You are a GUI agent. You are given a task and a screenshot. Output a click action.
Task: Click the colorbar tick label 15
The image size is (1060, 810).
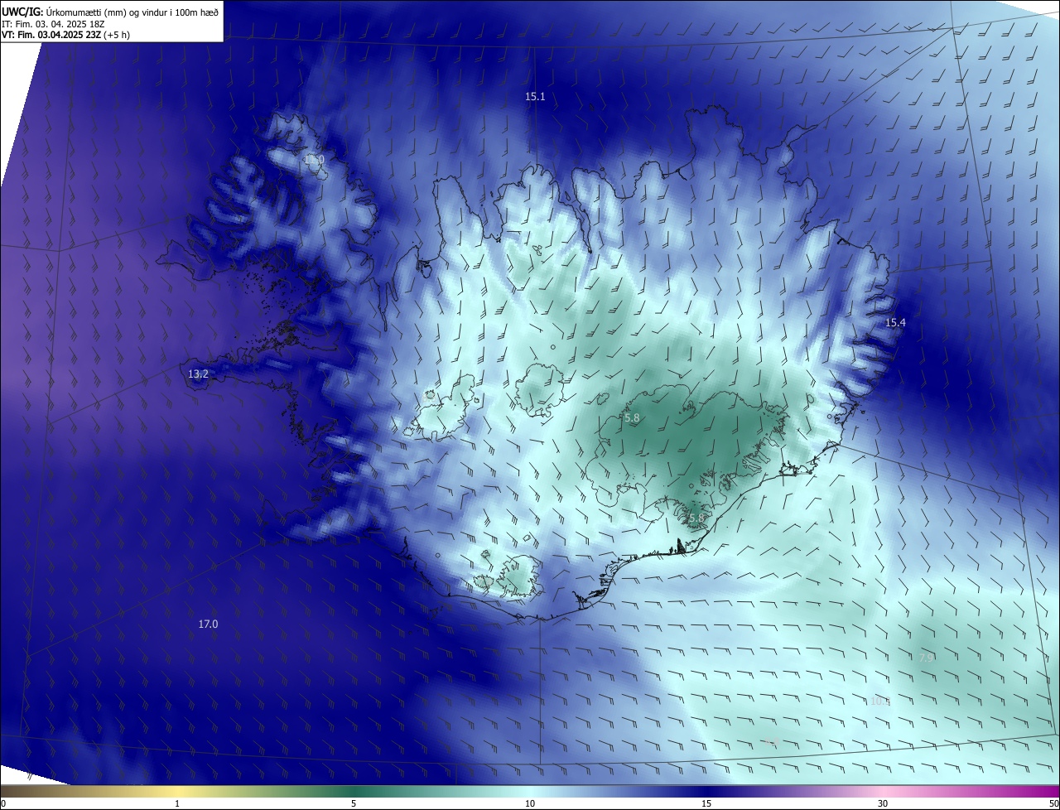pyautogui.click(x=706, y=803)
